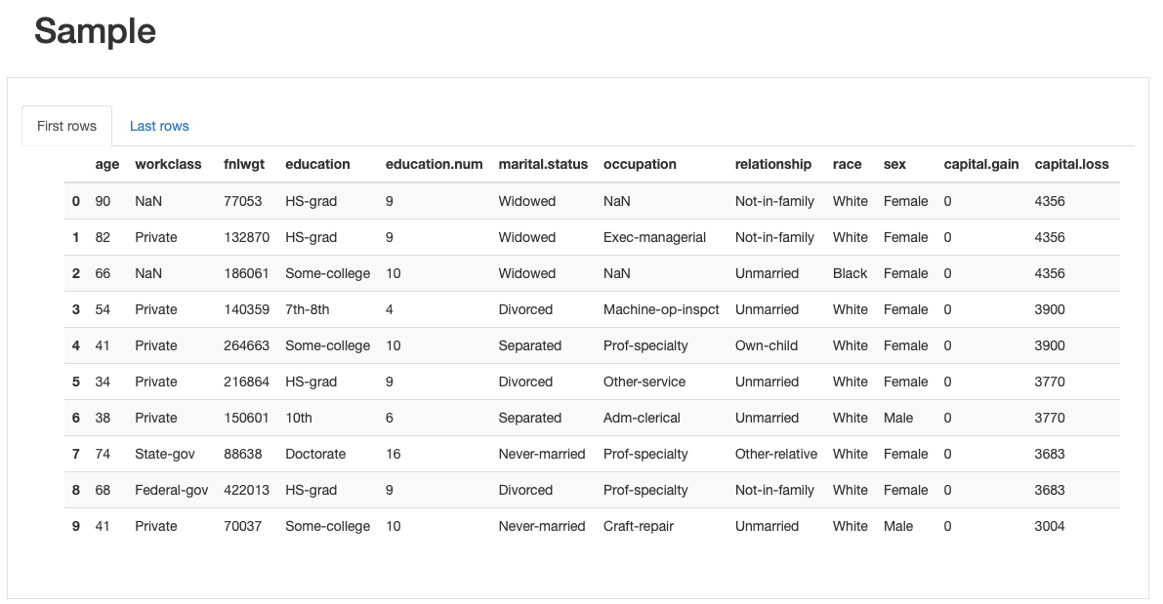Select the First rows tab

66,126
